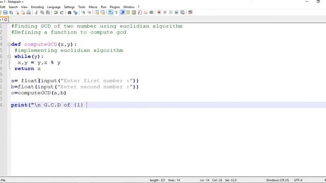Viewport: 326px width, 183px height.
Task: Toggle the Indent Guide icon
Action: [122, 12]
